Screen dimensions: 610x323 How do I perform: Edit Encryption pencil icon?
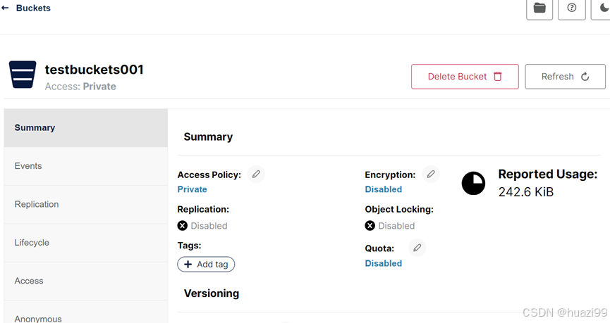click(431, 174)
